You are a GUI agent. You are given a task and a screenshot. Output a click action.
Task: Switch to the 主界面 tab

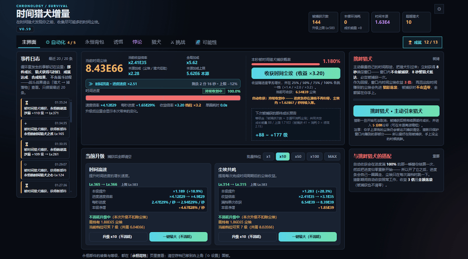pyautogui.click(x=29, y=43)
